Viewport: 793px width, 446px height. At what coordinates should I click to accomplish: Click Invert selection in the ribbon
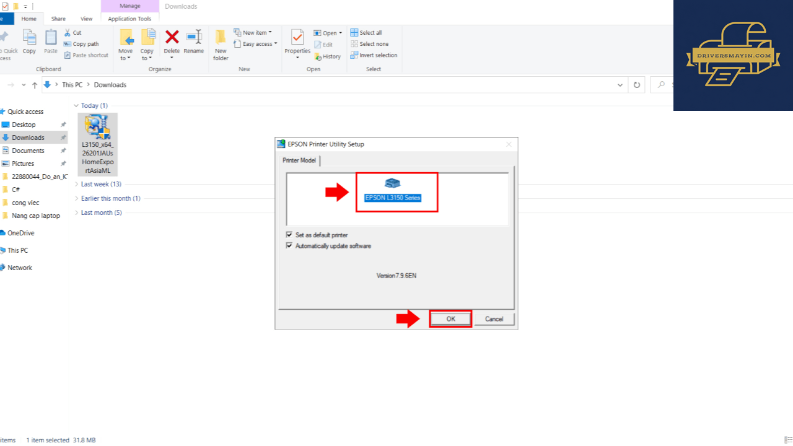tap(374, 55)
